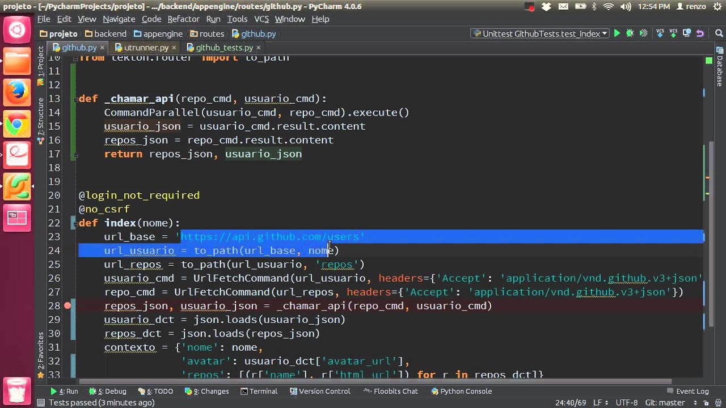This screenshot has height=408, width=726.
Task: Open the Event Log
Action: point(687,392)
